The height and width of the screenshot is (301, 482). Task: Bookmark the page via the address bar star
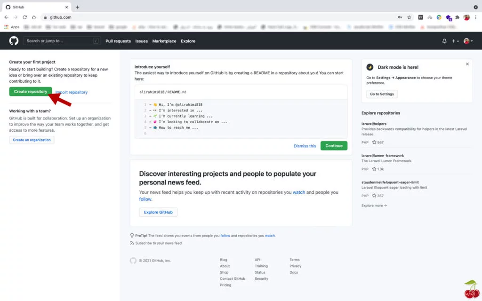410,17
